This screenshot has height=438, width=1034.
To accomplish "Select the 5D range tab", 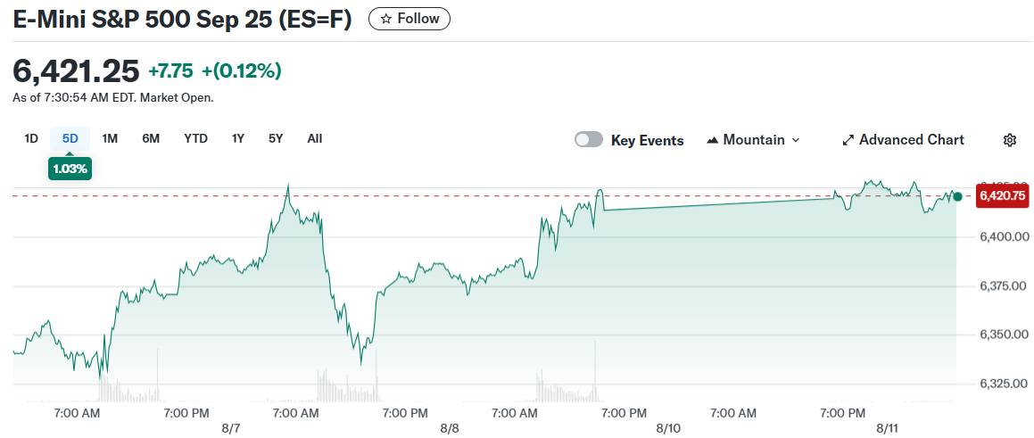I will click(x=70, y=138).
